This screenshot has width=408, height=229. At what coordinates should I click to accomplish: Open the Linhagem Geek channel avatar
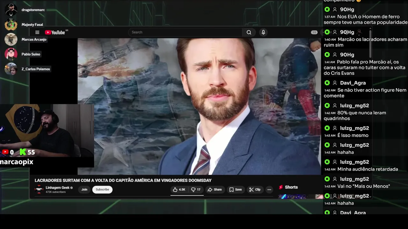coord(39,190)
